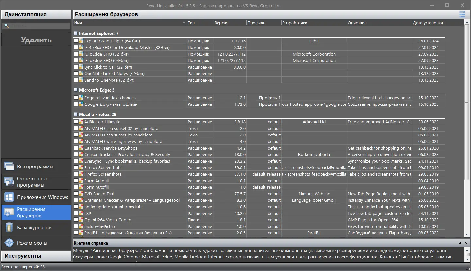This screenshot has width=471, height=271.
Task: Collapse the Mozilla Firefox: 29 group
Action: coord(76,114)
